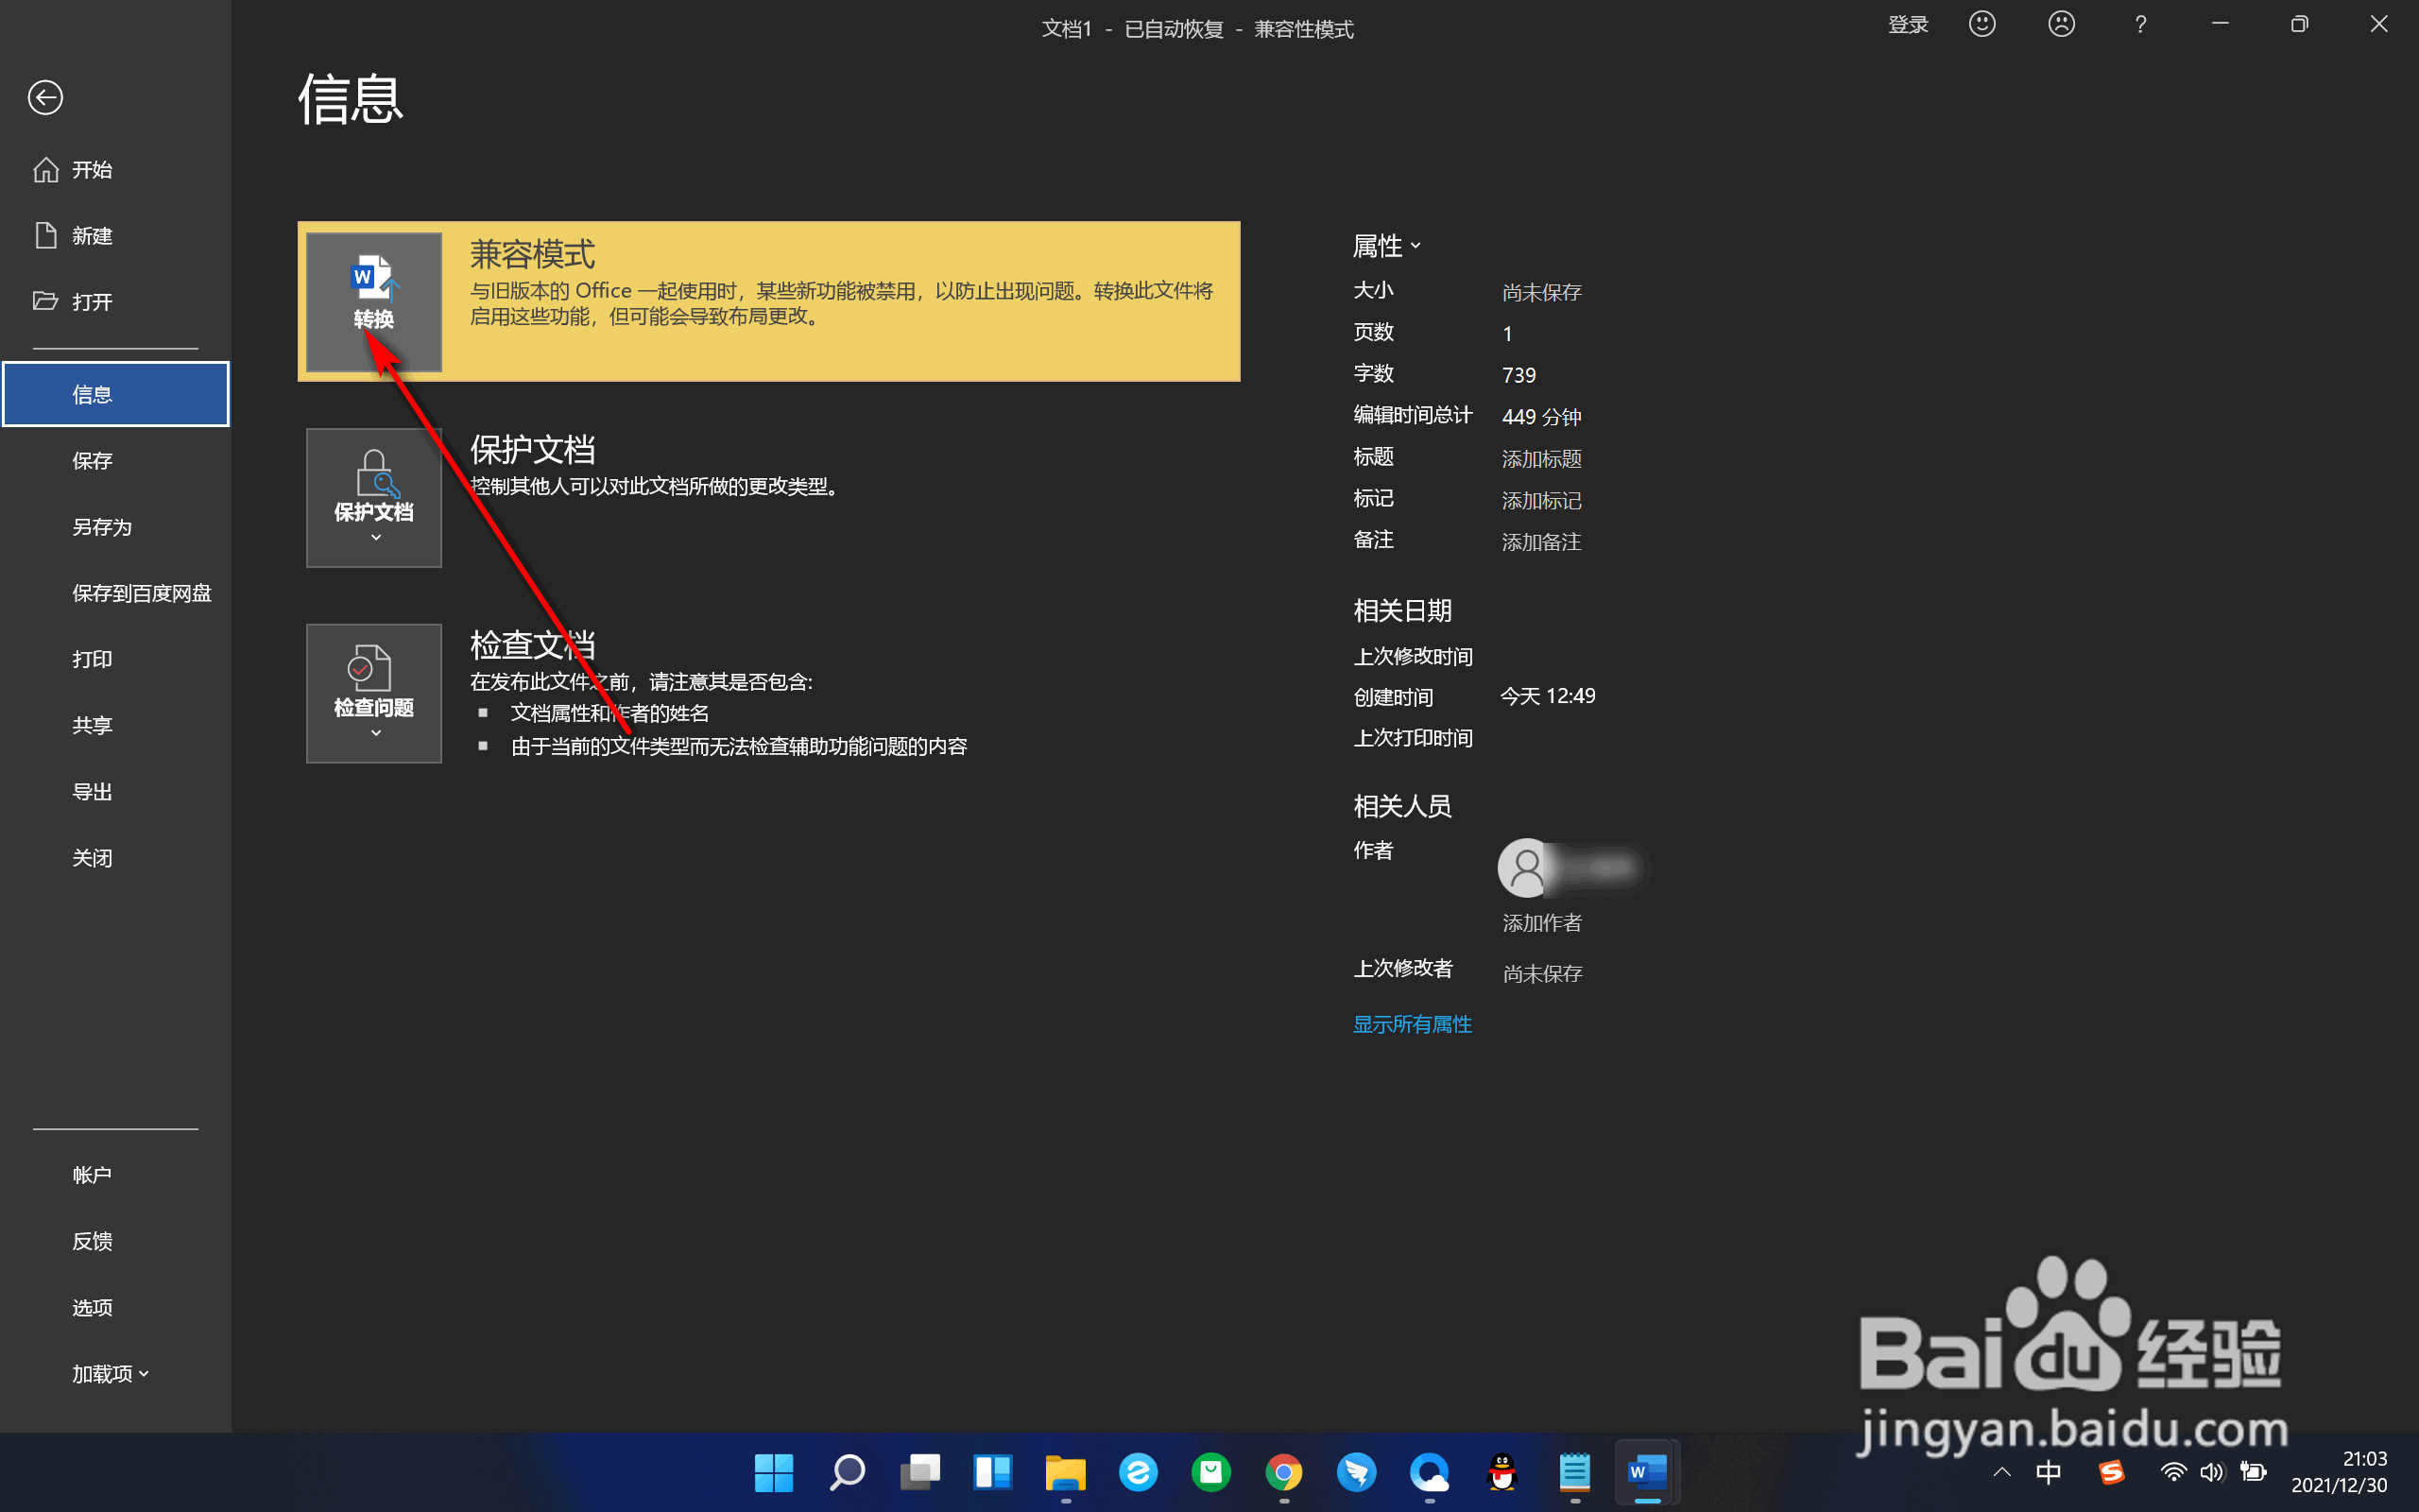Click Sign in (登录) in title bar
This screenshot has width=2419, height=1512.
coord(1907,25)
